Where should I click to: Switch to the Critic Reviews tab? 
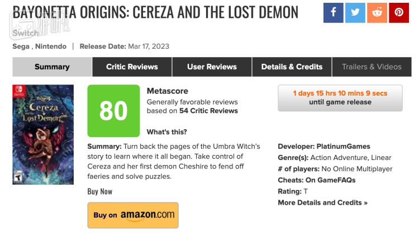(x=132, y=67)
